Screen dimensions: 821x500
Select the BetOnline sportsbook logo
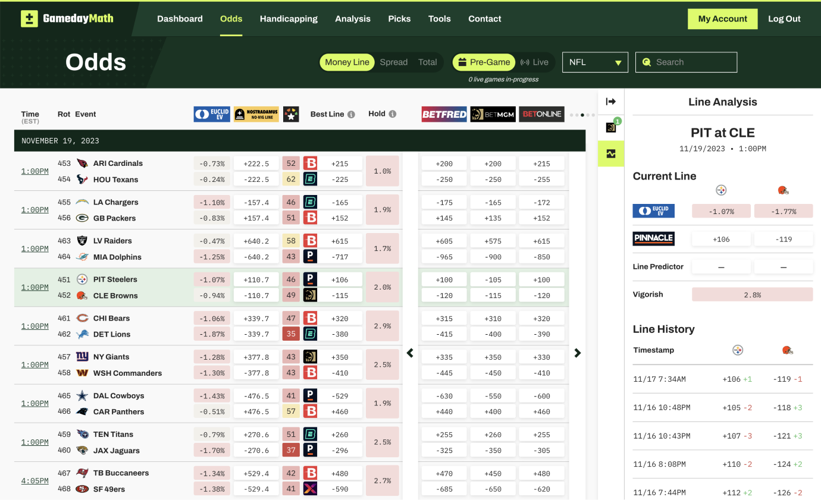[x=541, y=114]
